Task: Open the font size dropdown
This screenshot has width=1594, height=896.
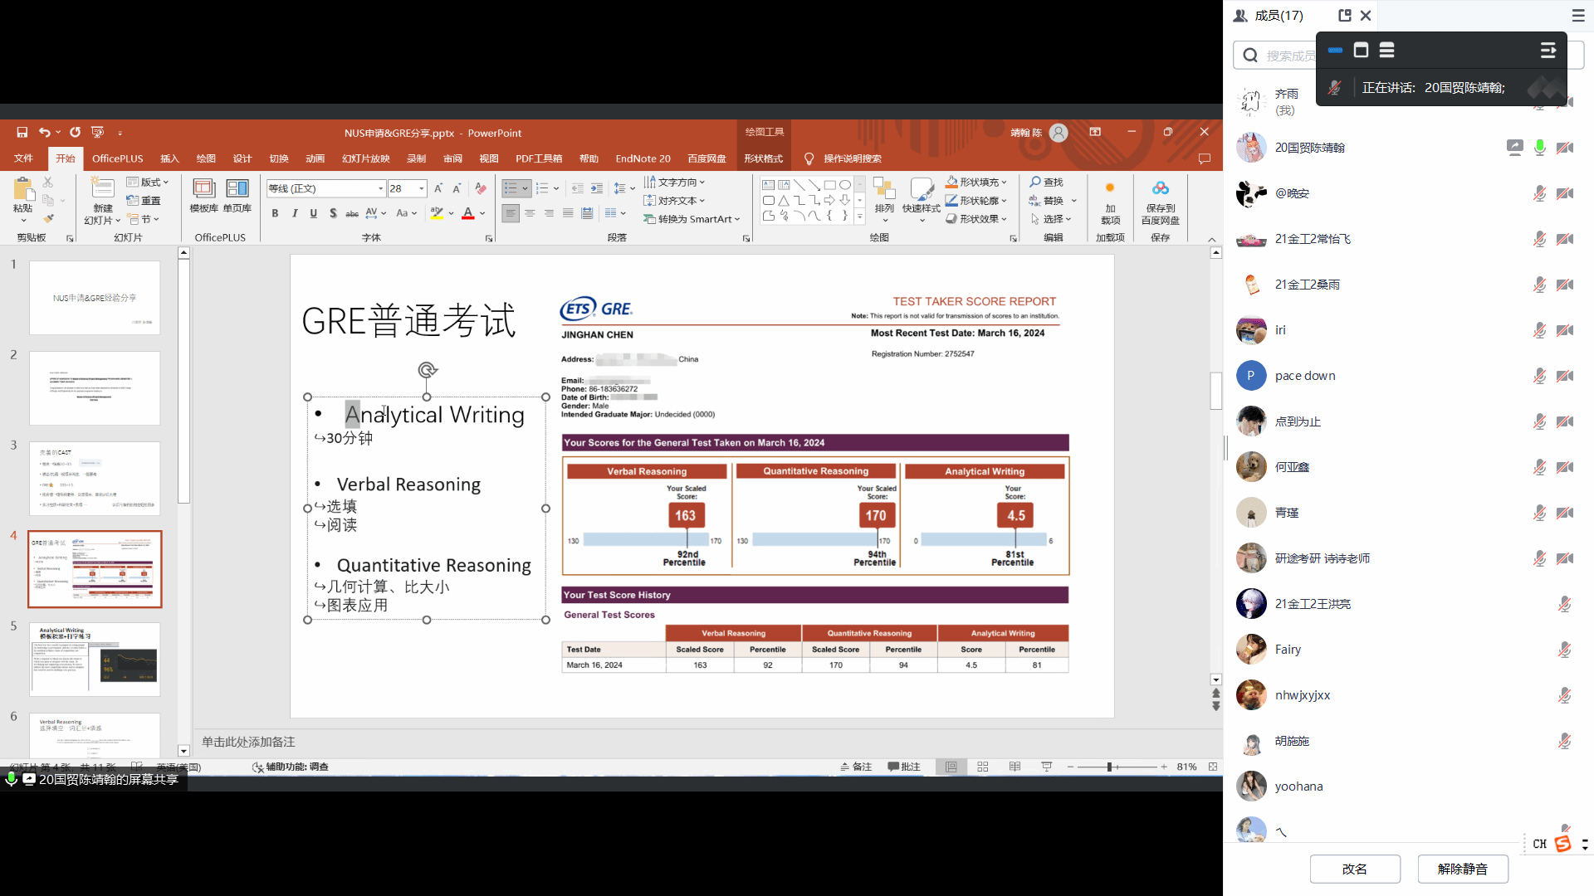Action: click(x=422, y=188)
